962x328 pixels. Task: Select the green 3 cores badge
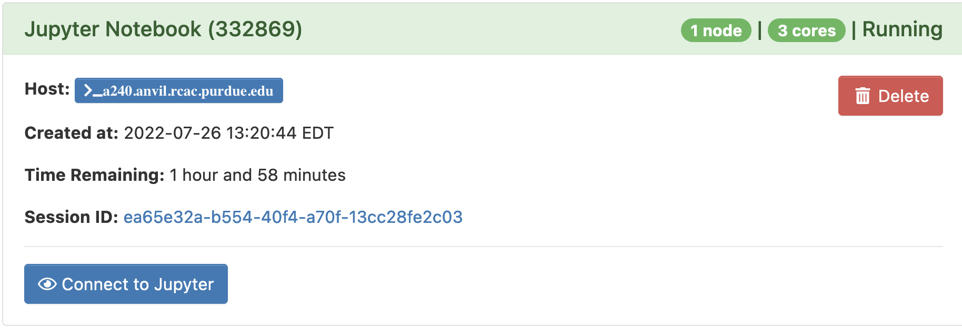[x=806, y=30]
